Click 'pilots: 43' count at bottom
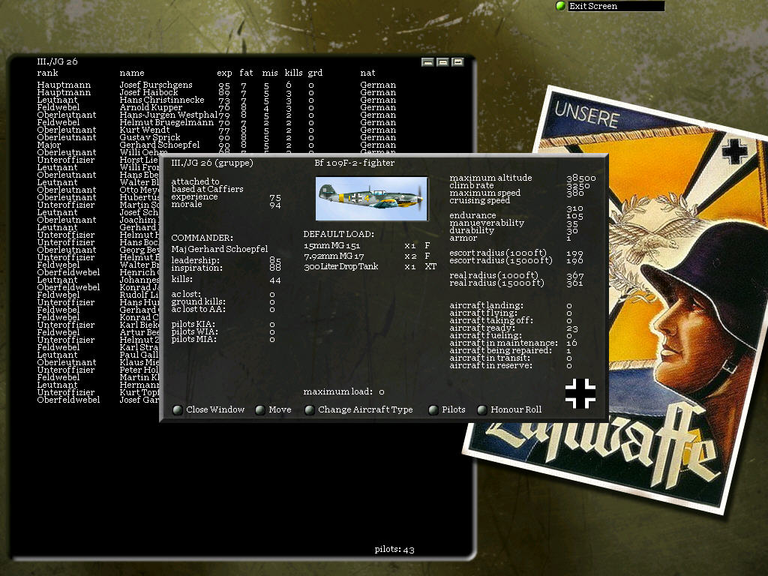The width and height of the screenshot is (768, 576). (x=394, y=550)
